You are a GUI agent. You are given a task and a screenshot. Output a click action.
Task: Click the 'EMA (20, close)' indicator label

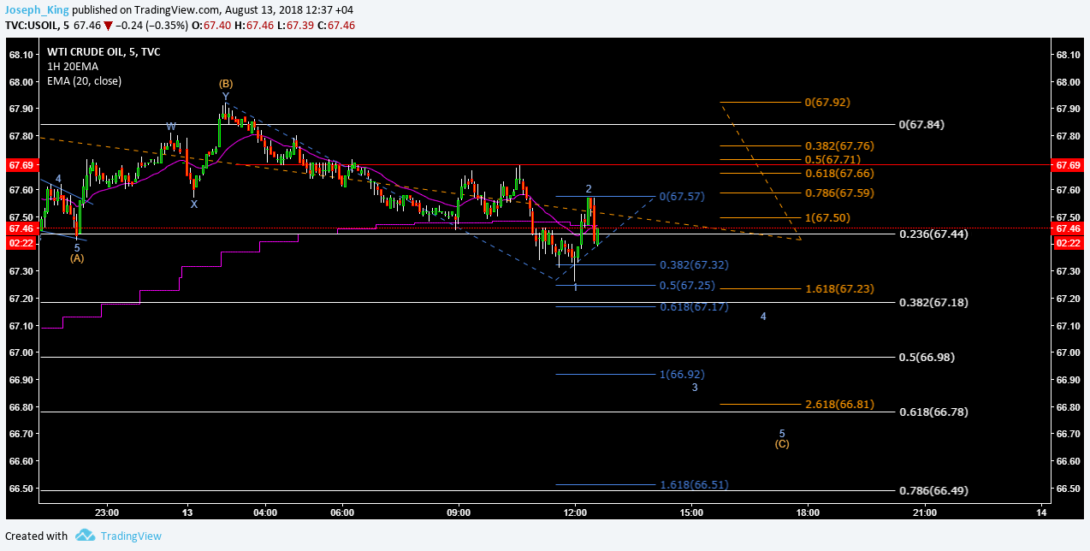pos(84,81)
